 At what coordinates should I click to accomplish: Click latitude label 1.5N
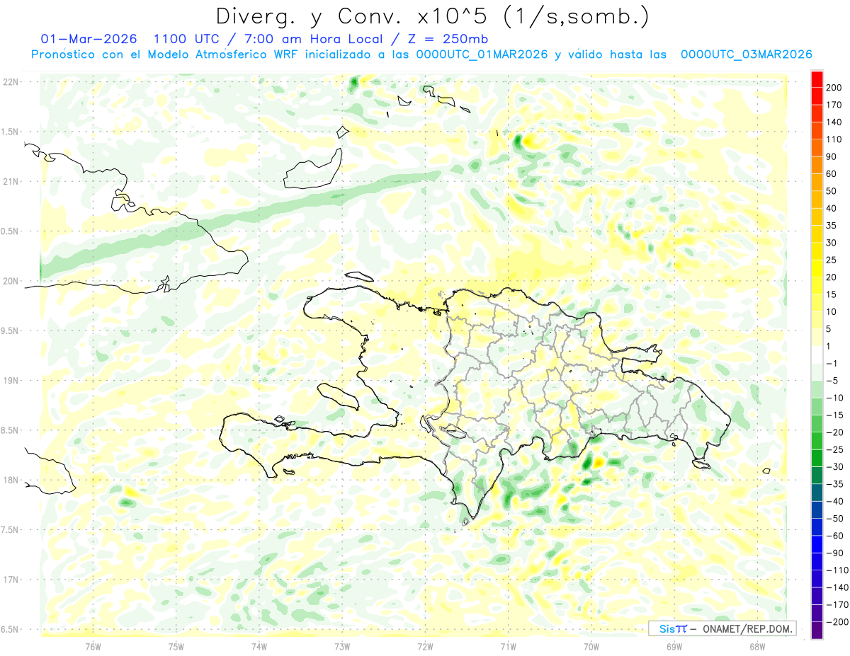pos(11,132)
